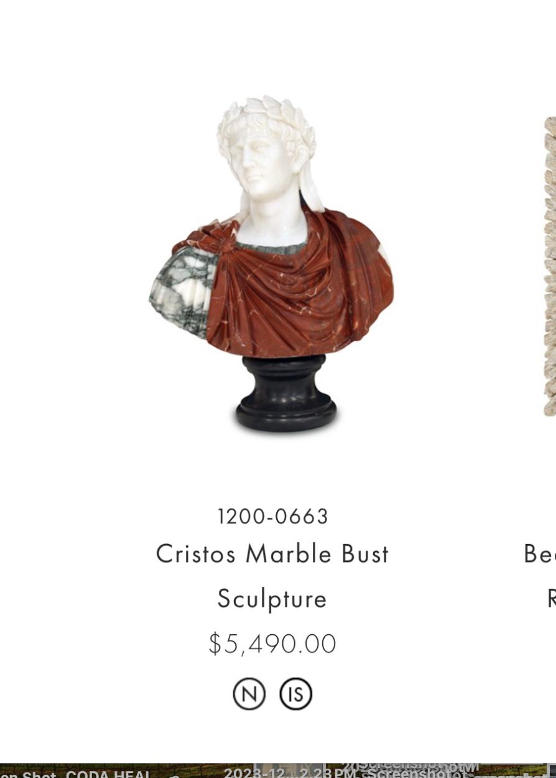Click the circled N badge icon
The width and height of the screenshot is (556, 778).
(x=249, y=694)
